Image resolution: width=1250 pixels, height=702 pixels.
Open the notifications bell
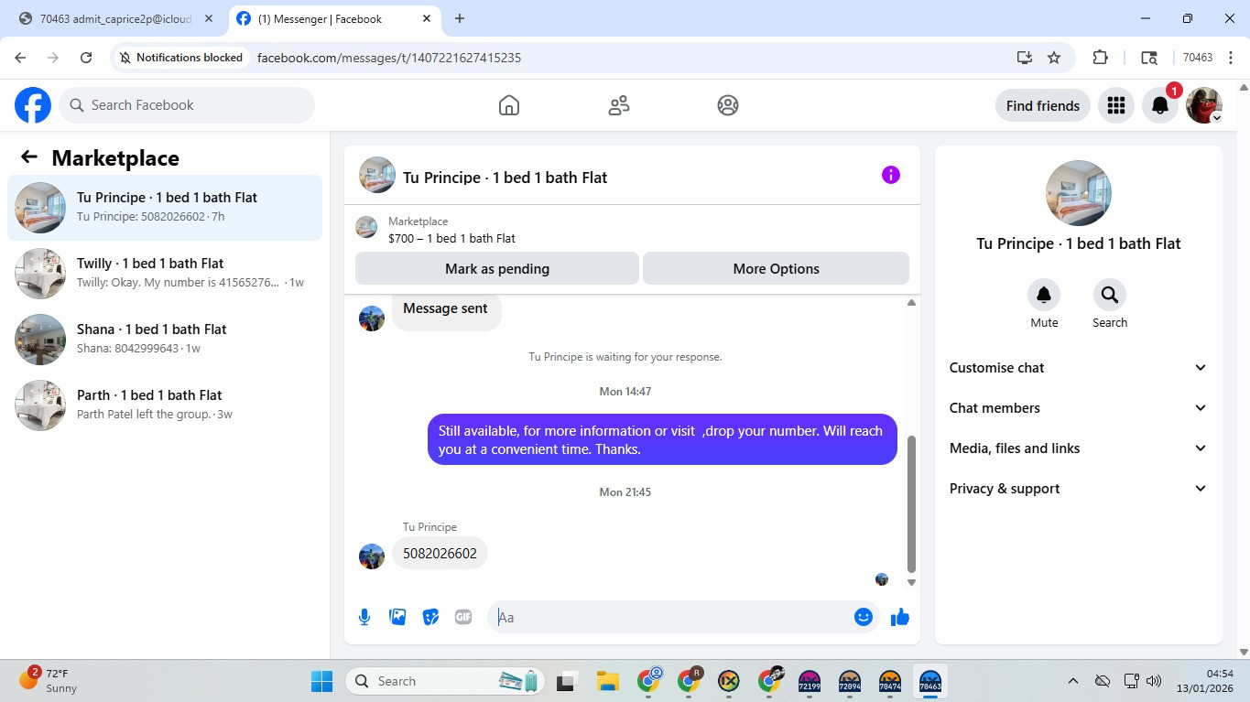tap(1159, 105)
